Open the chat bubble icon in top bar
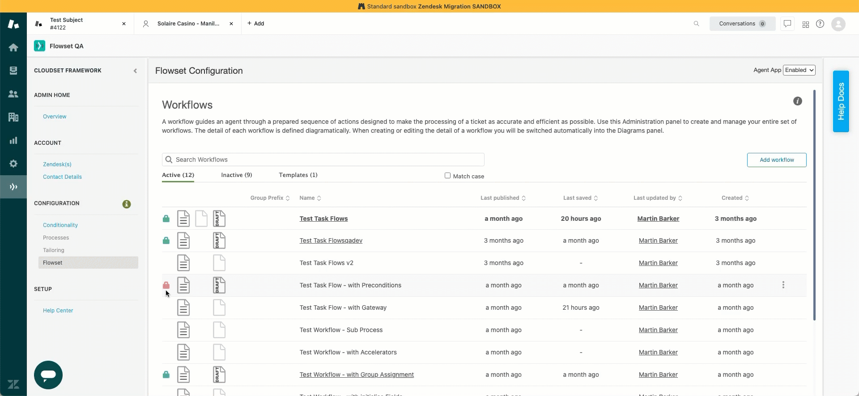The height and width of the screenshot is (396, 859). (787, 24)
